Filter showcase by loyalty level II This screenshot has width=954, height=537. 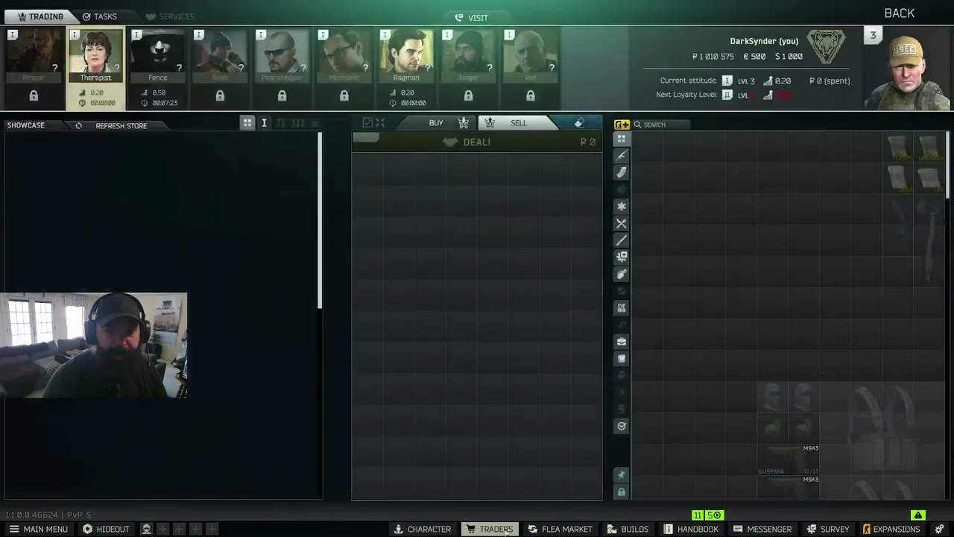[x=281, y=123]
